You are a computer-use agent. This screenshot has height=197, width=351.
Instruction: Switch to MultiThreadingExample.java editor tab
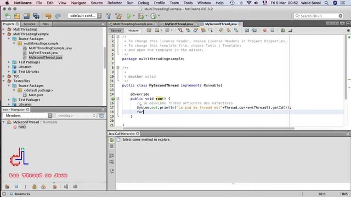click(133, 24)
